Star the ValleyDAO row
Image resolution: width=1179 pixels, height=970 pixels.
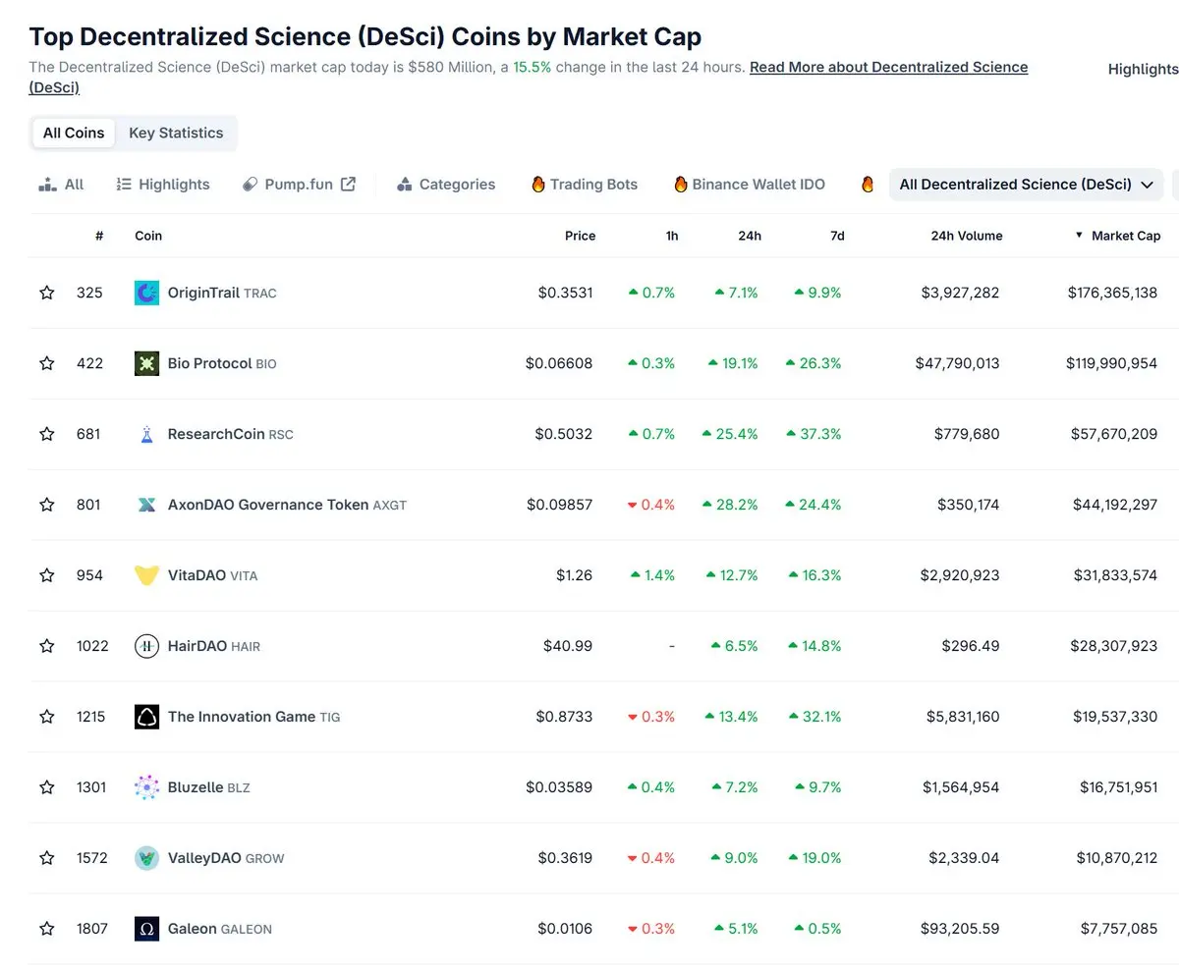tap(46, 858)
